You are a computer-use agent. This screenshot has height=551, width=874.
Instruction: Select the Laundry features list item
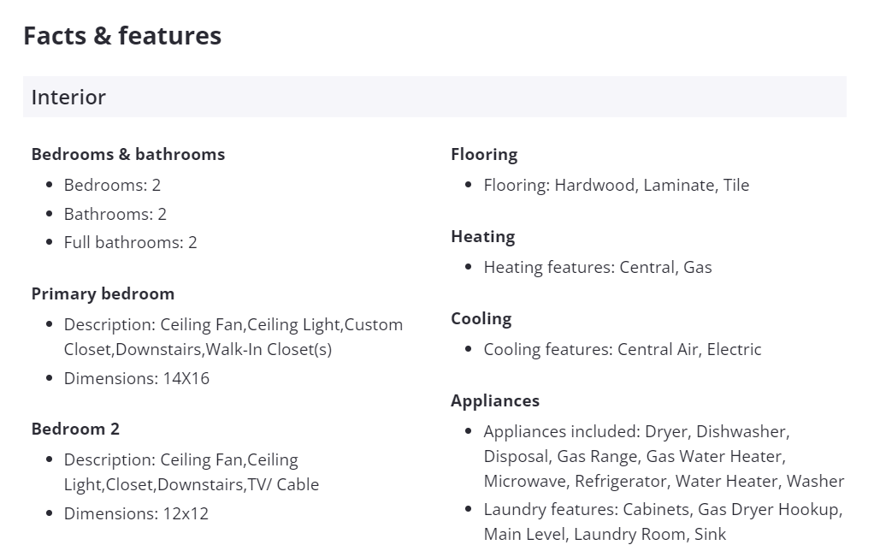pos(663,522)
